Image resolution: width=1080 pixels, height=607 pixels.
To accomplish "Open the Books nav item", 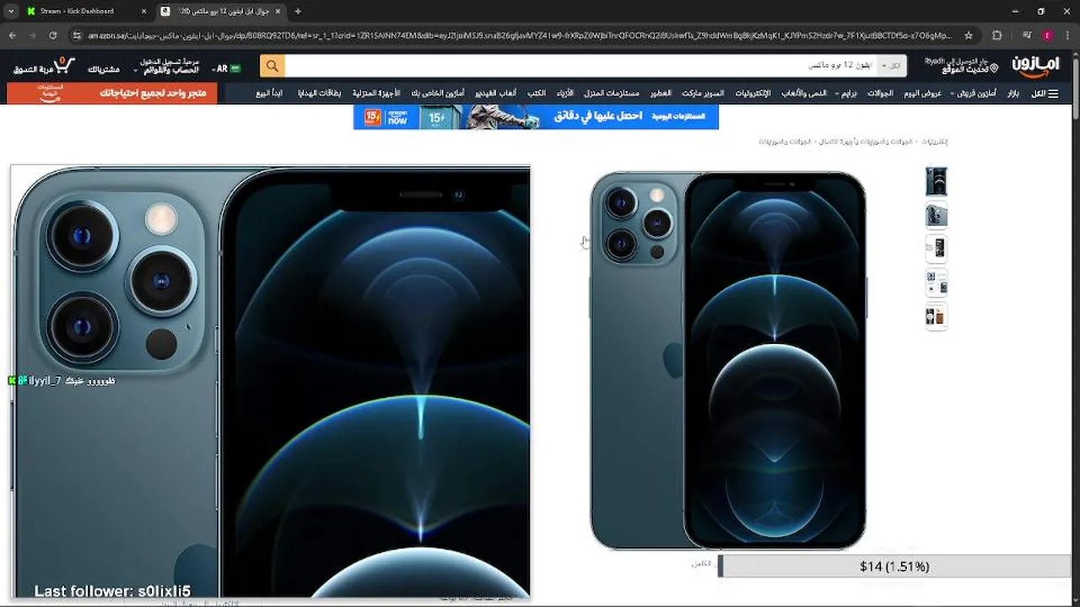I will click(x=537, y=94).
